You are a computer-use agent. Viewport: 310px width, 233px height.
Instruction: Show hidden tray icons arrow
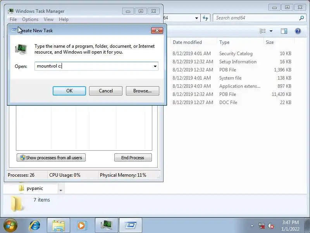252,226
